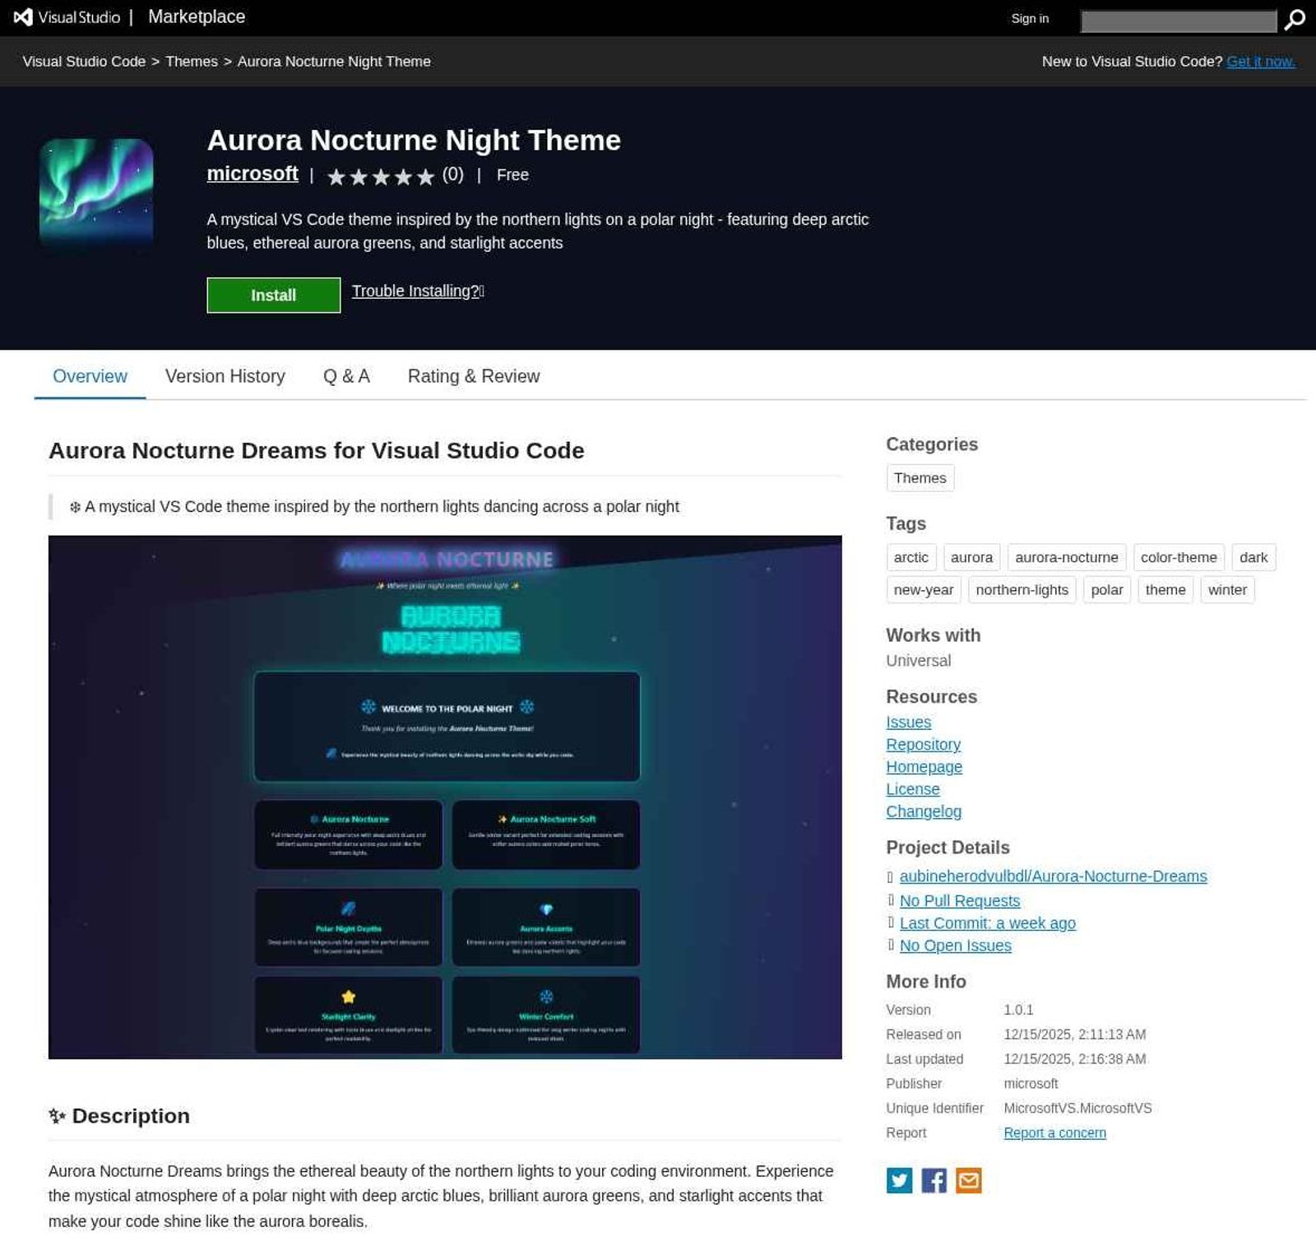Click the aurora-nocturne tag
The image size is (1316, 1260).
pyautogui.click(x=1066, y=557)
